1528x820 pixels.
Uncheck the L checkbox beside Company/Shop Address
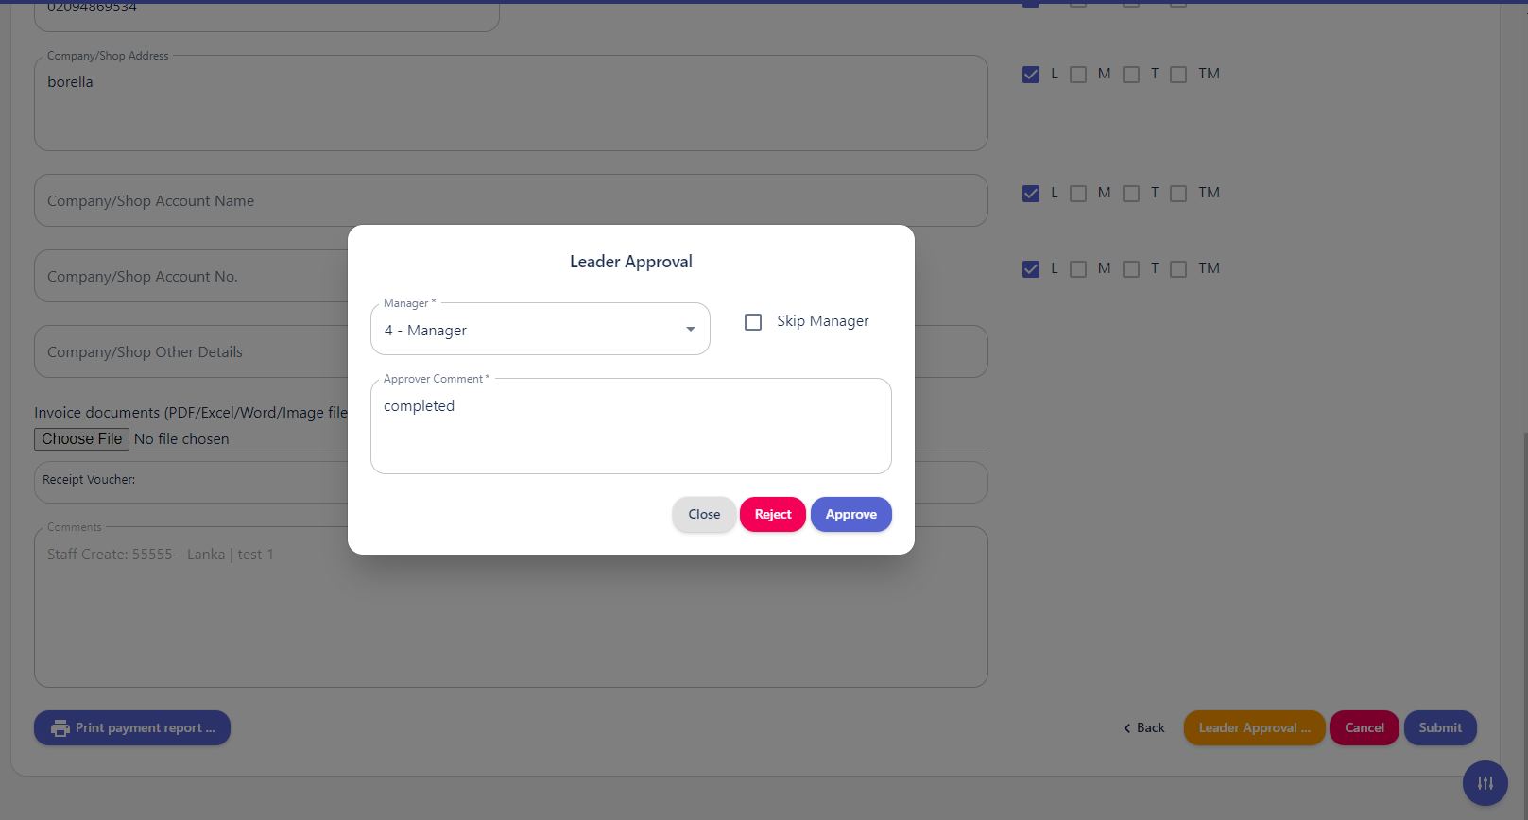1031,75
